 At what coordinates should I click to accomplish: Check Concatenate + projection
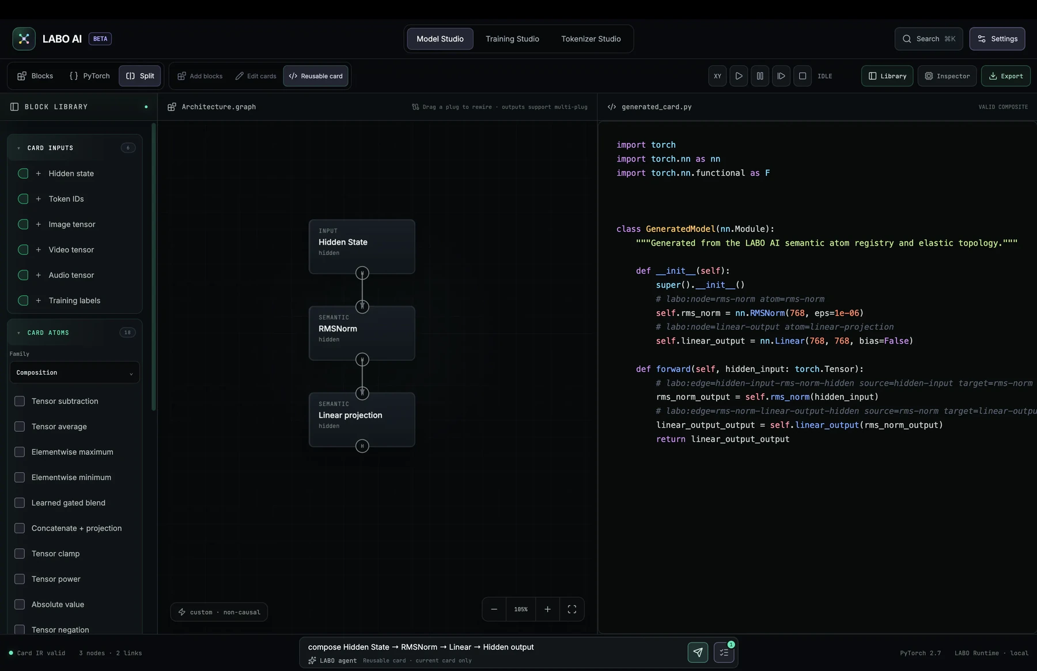tap(20, 528)
